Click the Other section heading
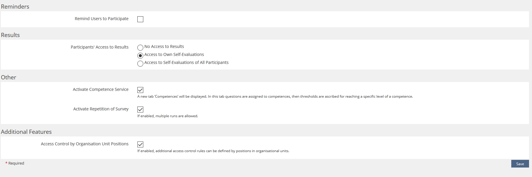The image size is (532, 177). tap(9, 77)
